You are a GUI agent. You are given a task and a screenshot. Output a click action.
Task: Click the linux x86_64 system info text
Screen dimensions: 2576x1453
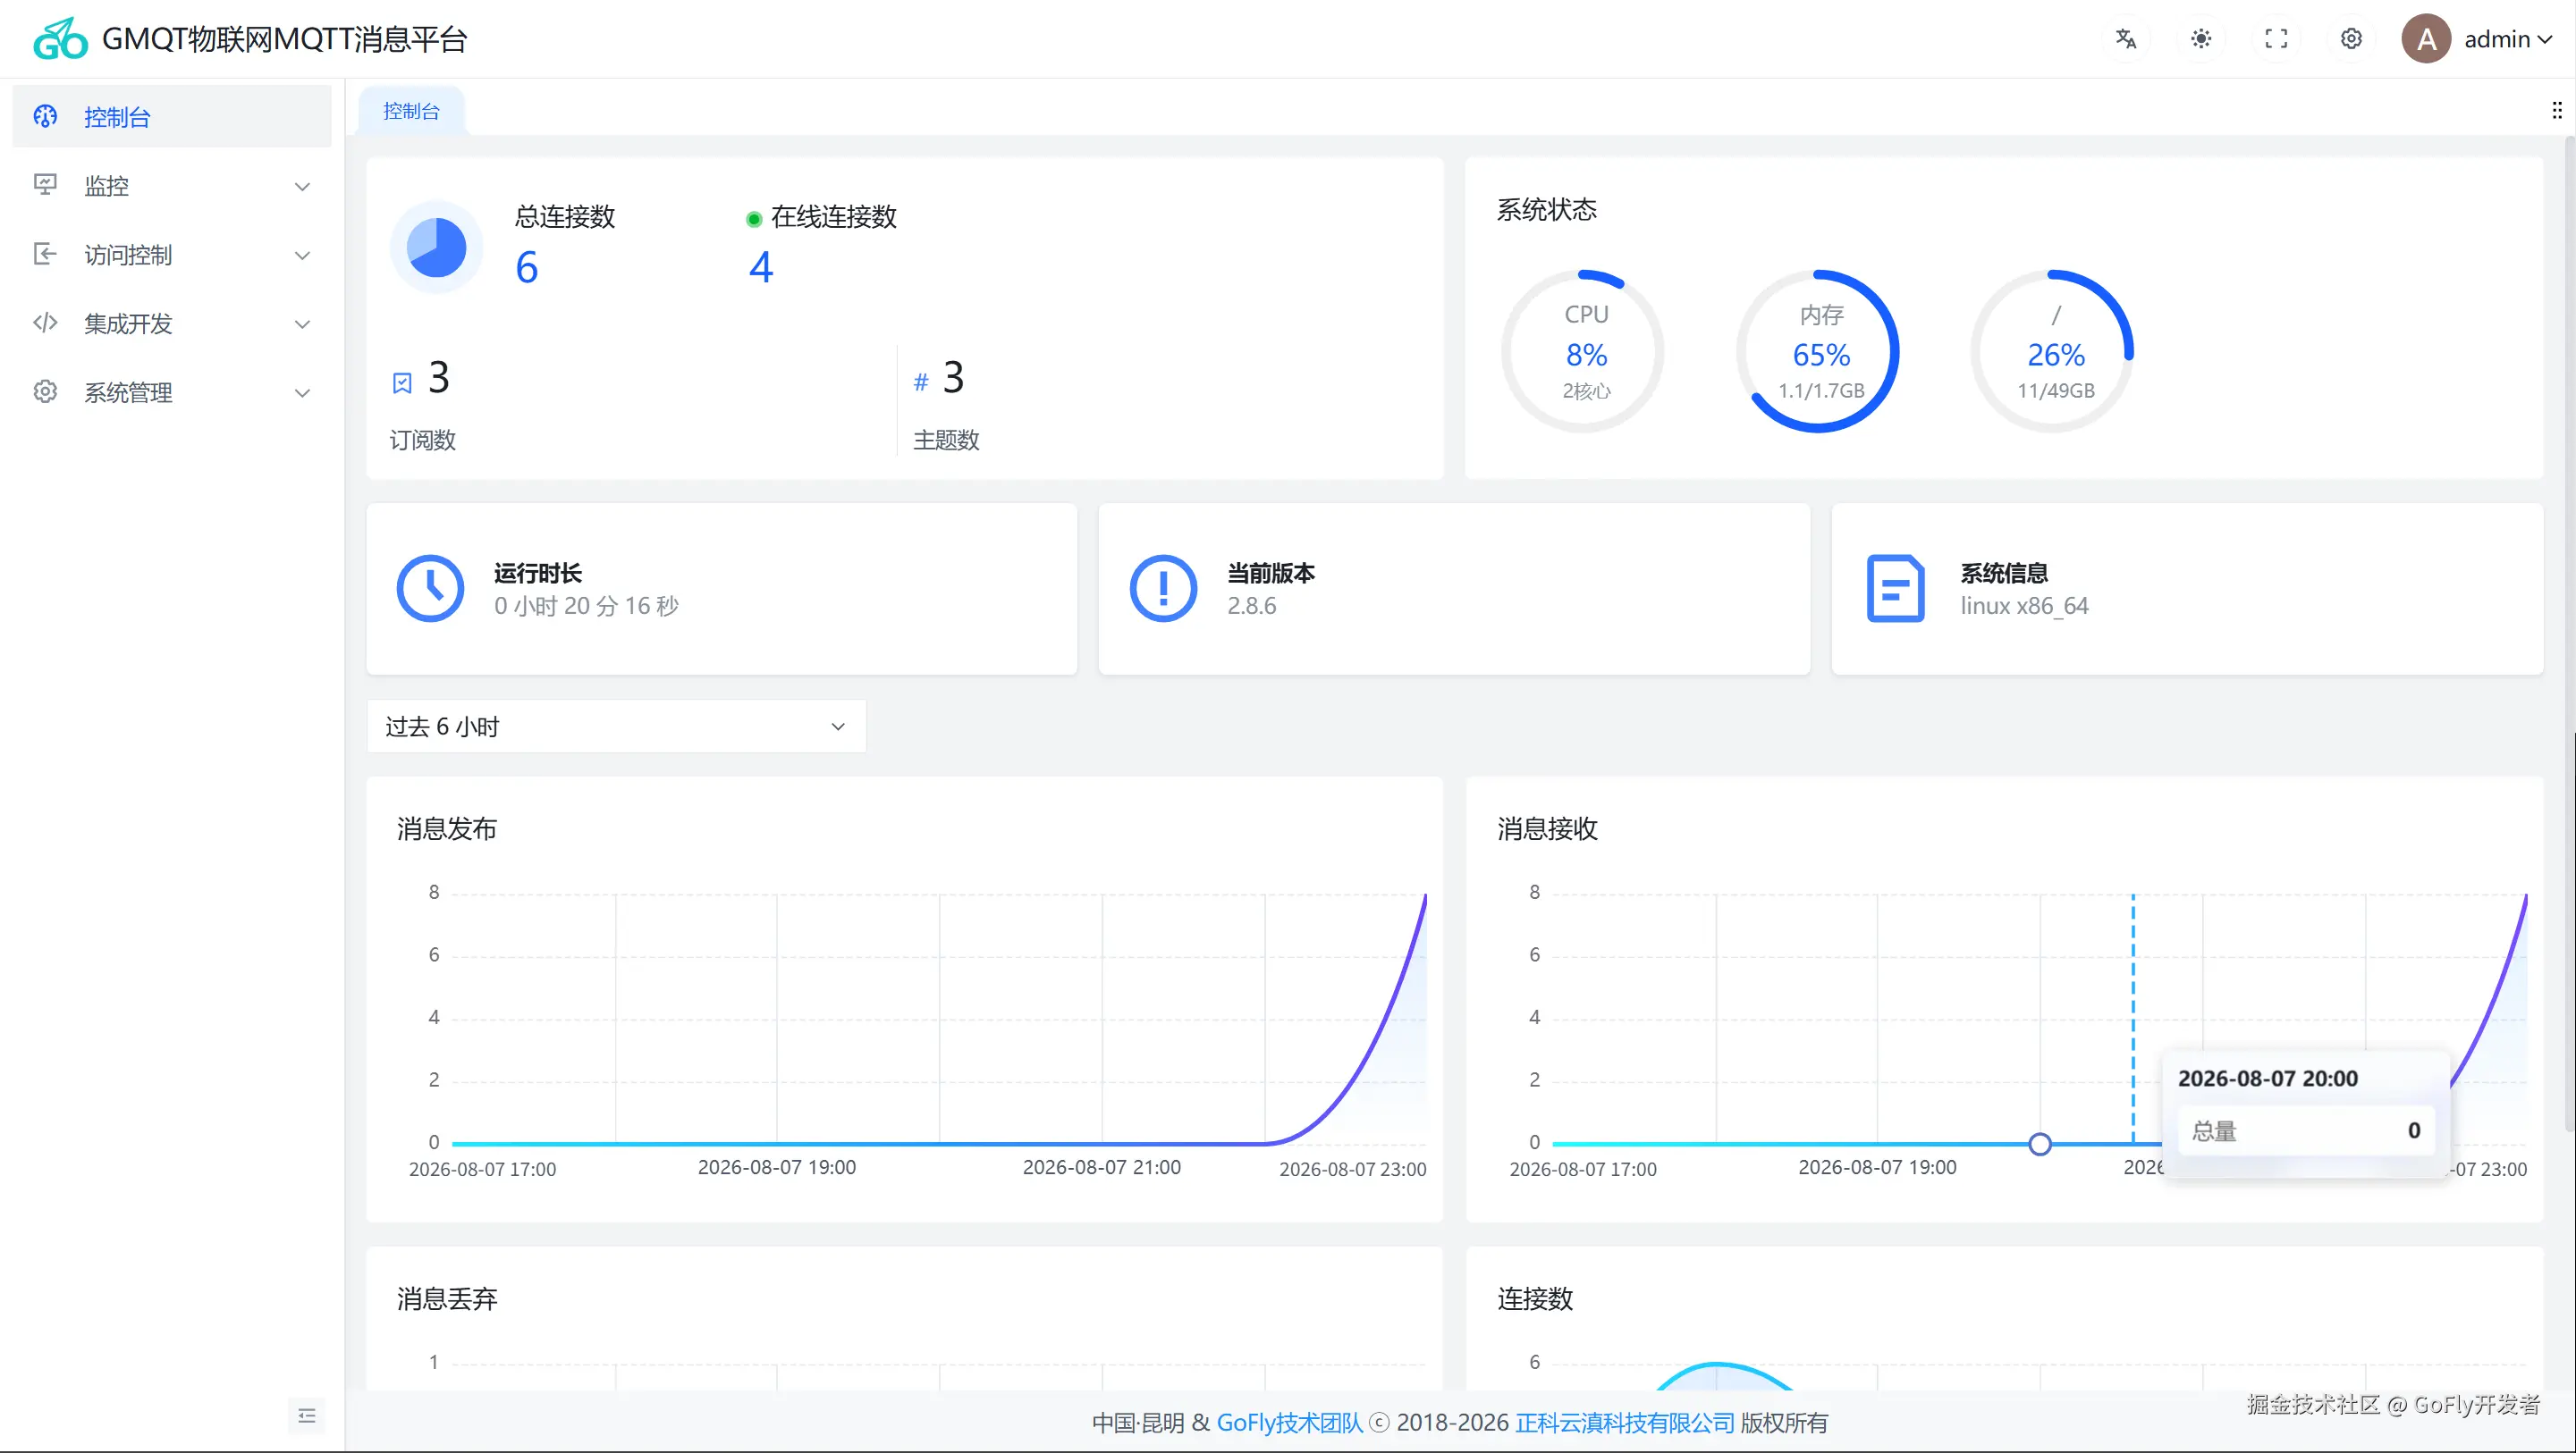[2024, 606]
